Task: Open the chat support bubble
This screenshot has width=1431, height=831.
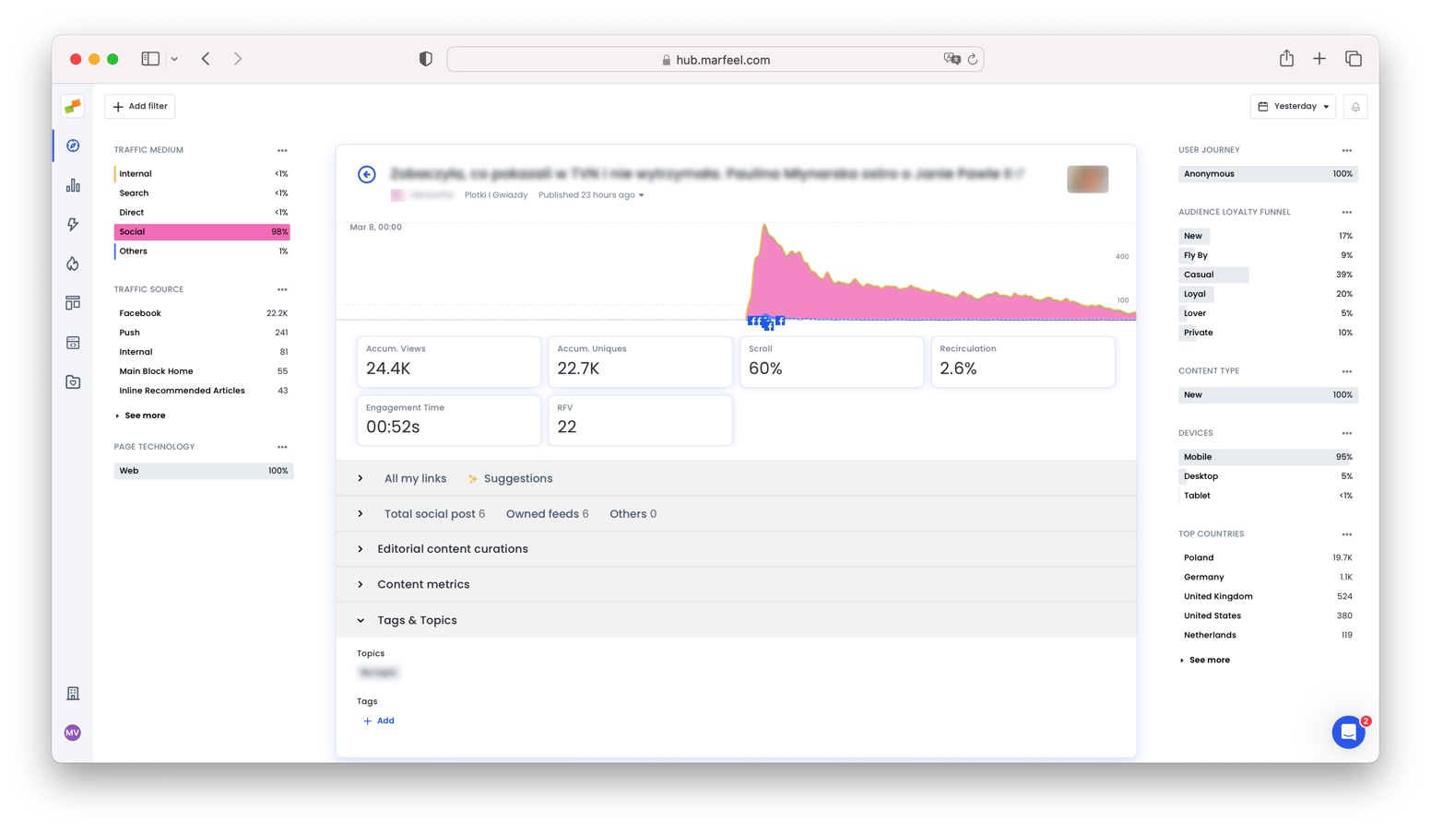Action: (1348, 732)
